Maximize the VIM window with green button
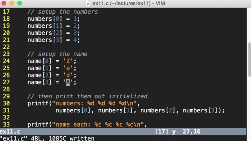 (x=20, y=3)
